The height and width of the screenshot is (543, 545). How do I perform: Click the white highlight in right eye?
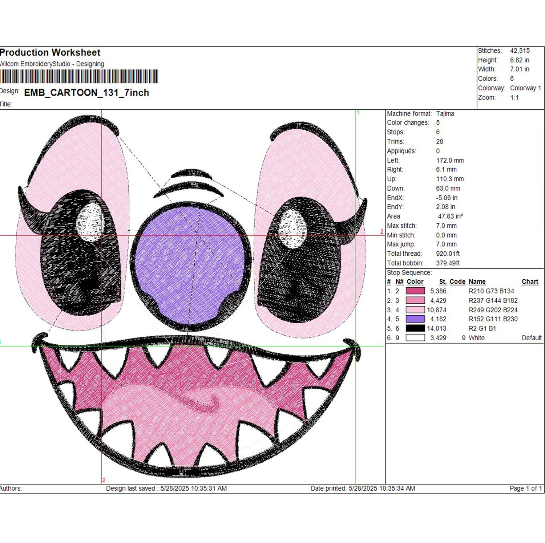click(x=293, y=229)
